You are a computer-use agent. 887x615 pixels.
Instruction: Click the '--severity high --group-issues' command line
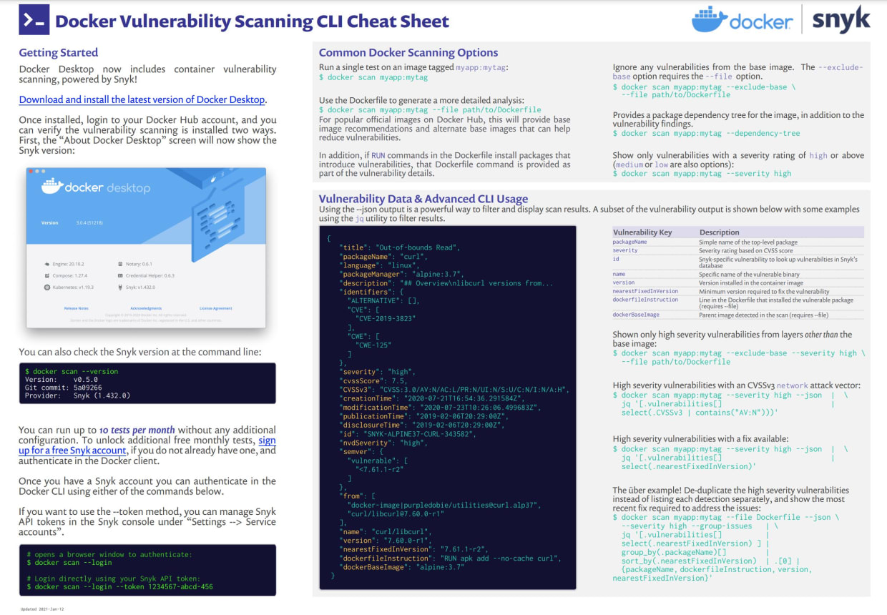point(687,526)
